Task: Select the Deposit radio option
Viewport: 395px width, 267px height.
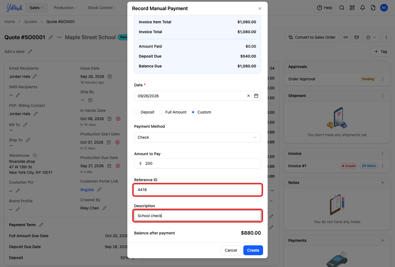Action: (x=136, y=112)
